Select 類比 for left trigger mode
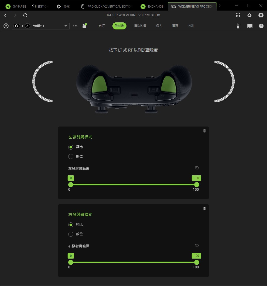The height and width of the screenshot is (286, 267). click(71, 147)
